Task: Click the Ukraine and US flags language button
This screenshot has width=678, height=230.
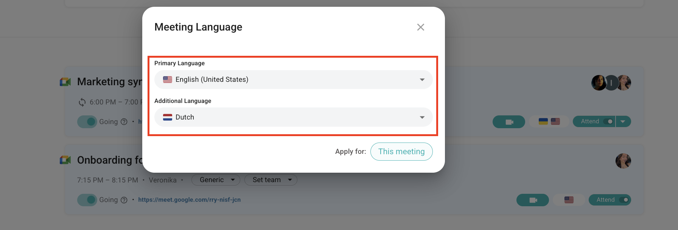Action: 549,121
